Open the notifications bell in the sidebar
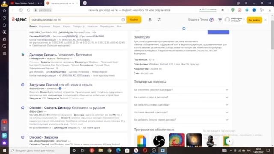274x154 pixels. [x=4, y=25]
